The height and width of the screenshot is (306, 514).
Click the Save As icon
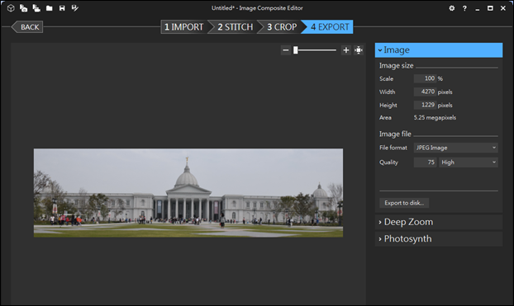(74, 8)
